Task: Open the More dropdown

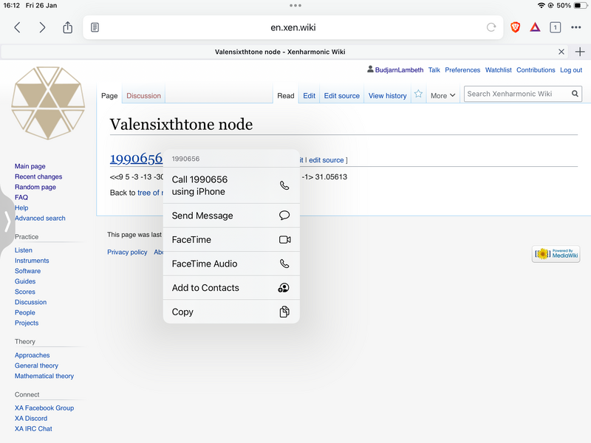Action: (443, 96)
